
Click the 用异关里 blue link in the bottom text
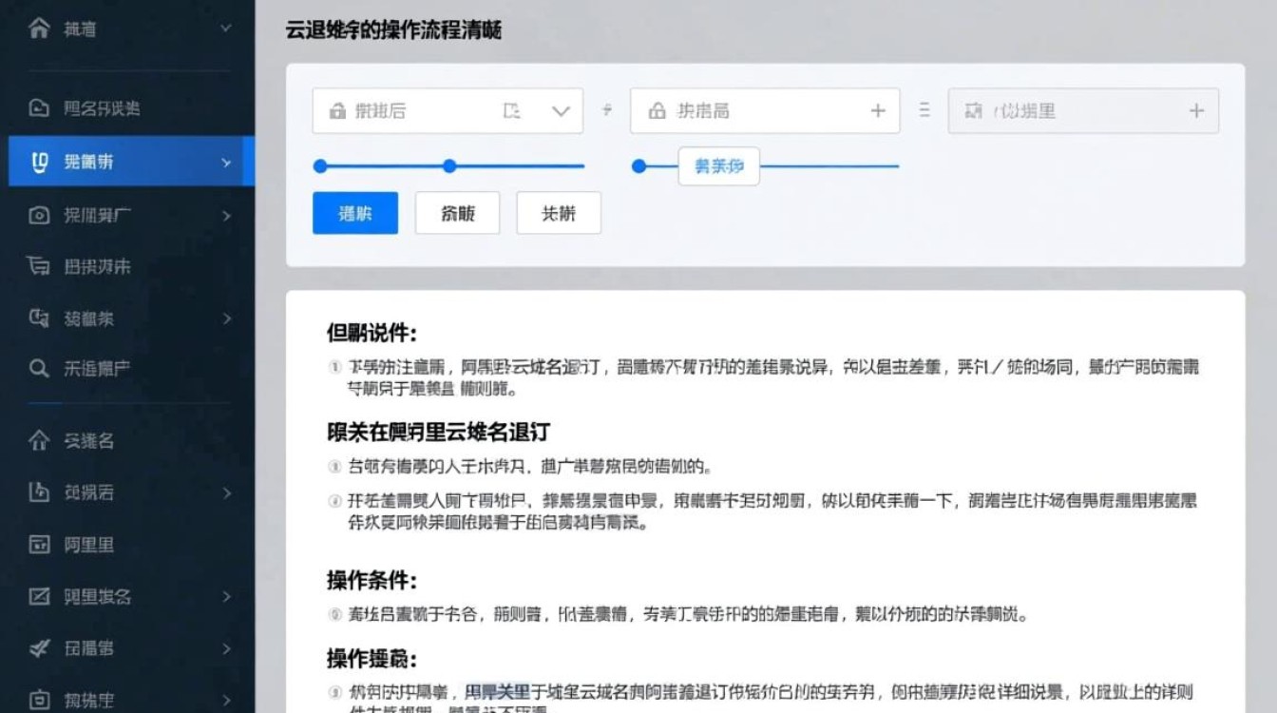click(x=498, y=691)
